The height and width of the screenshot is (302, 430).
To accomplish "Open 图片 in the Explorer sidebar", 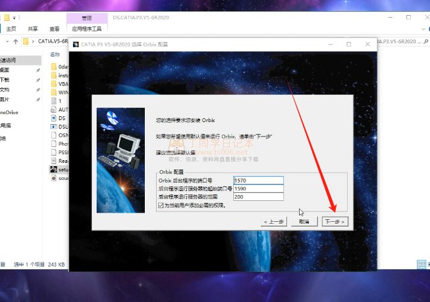I will tap(5, 100).
